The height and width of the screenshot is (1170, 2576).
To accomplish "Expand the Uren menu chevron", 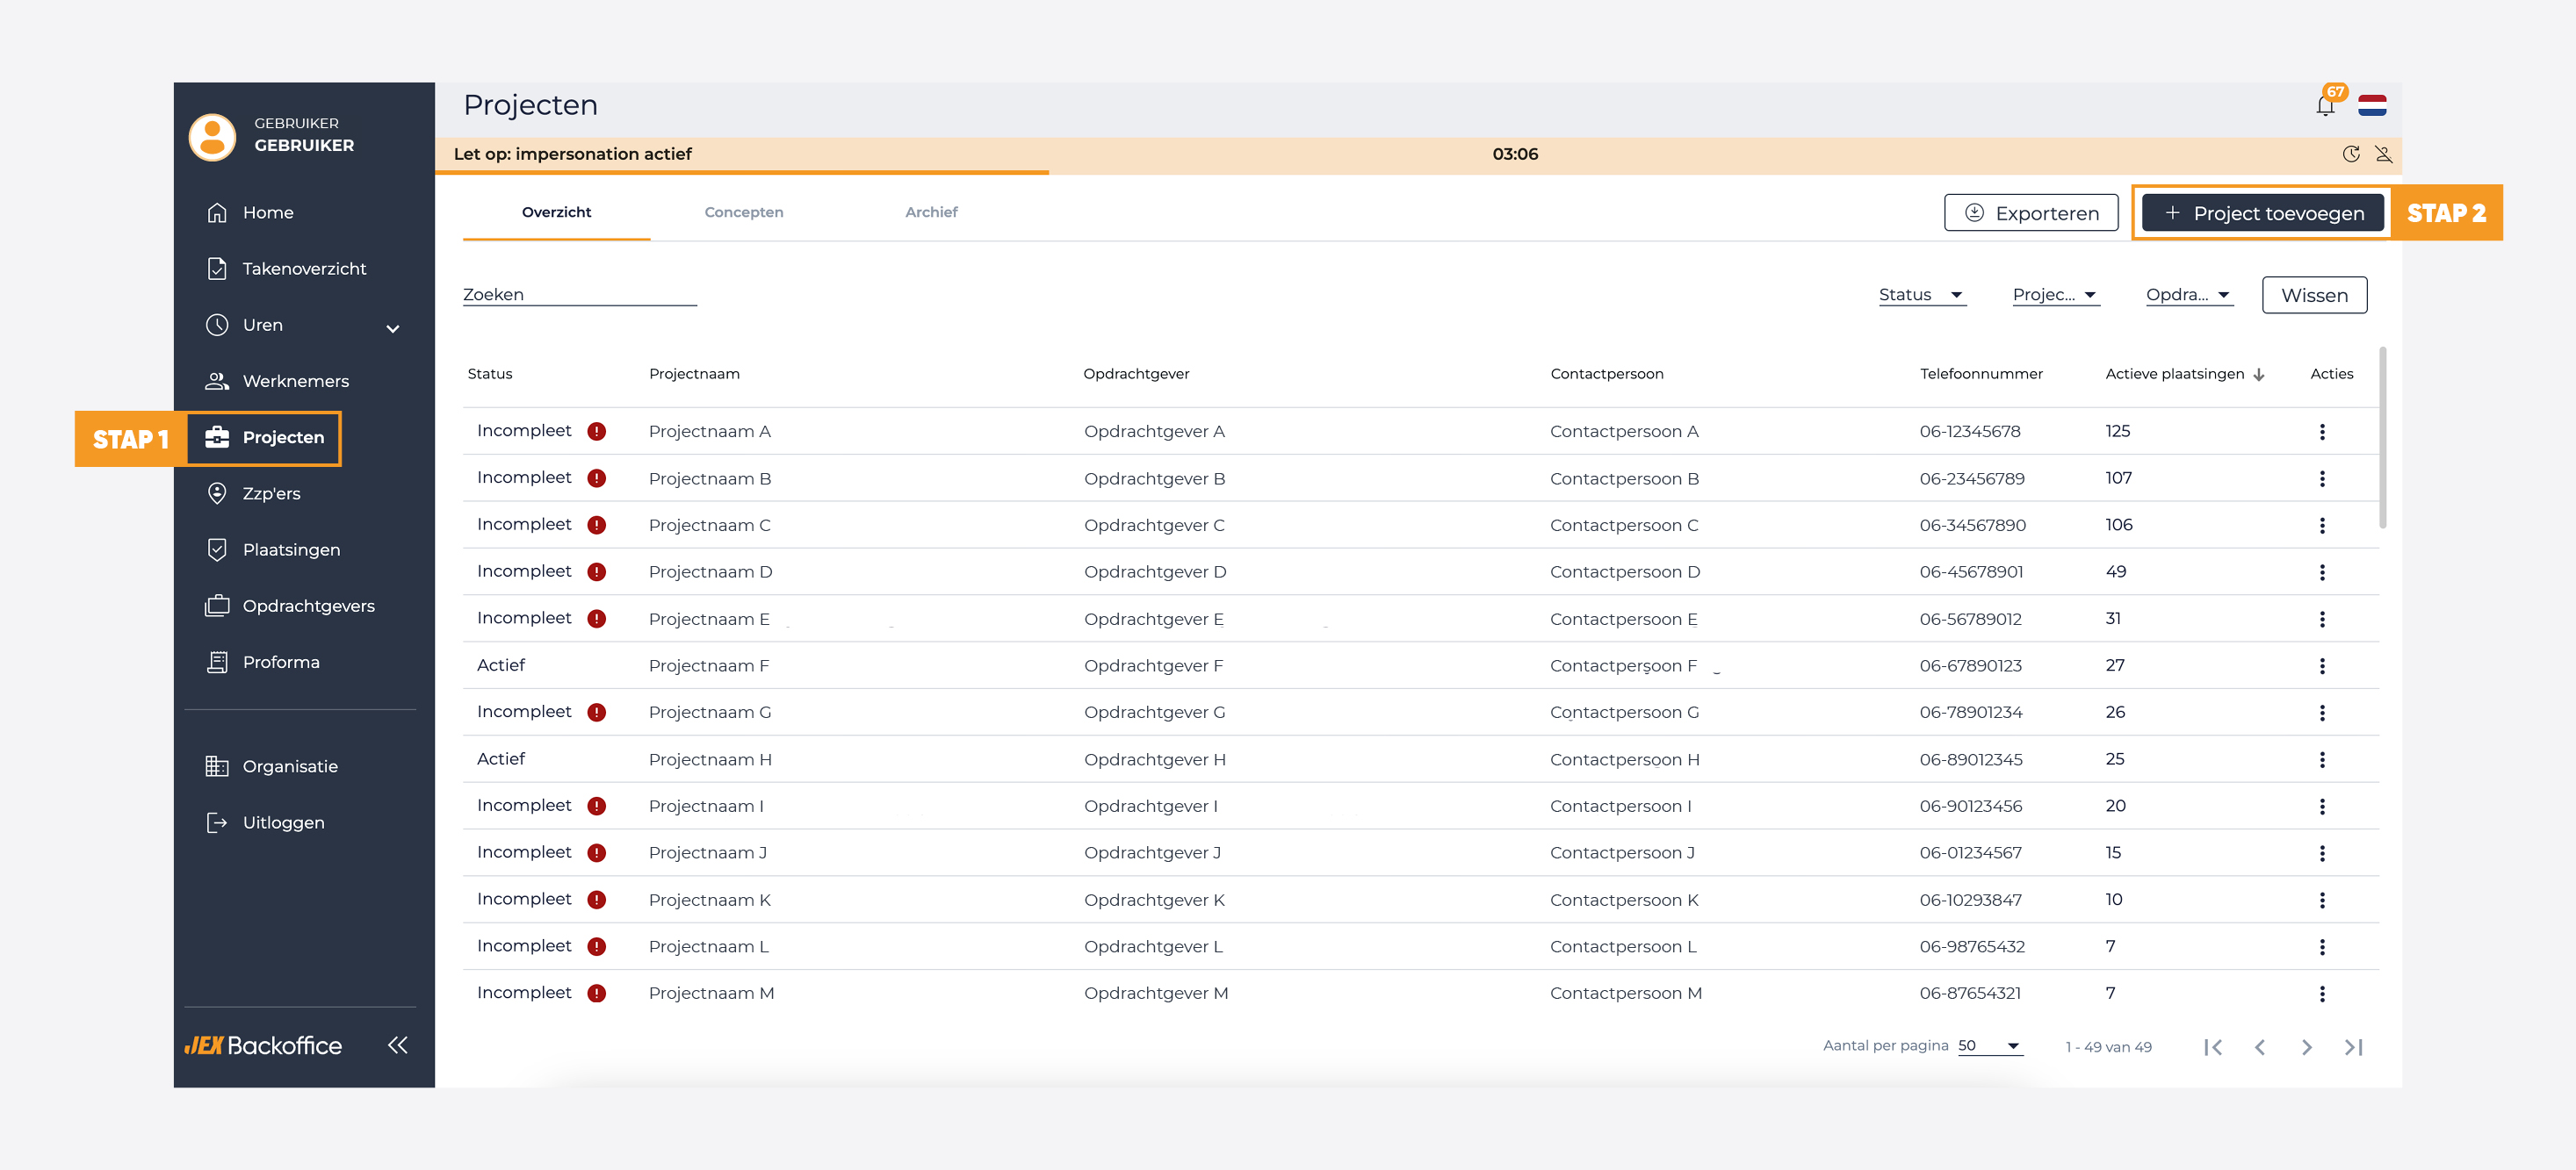I will click(393, 327).
